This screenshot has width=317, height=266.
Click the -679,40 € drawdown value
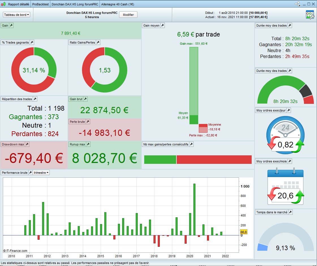34,158
